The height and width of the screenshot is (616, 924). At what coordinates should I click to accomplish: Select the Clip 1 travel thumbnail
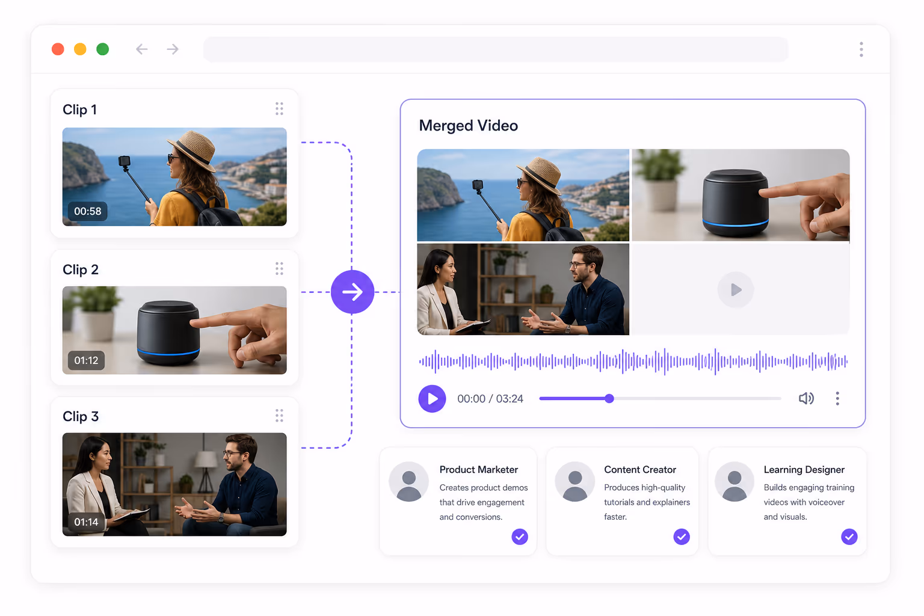click(174, 177)
